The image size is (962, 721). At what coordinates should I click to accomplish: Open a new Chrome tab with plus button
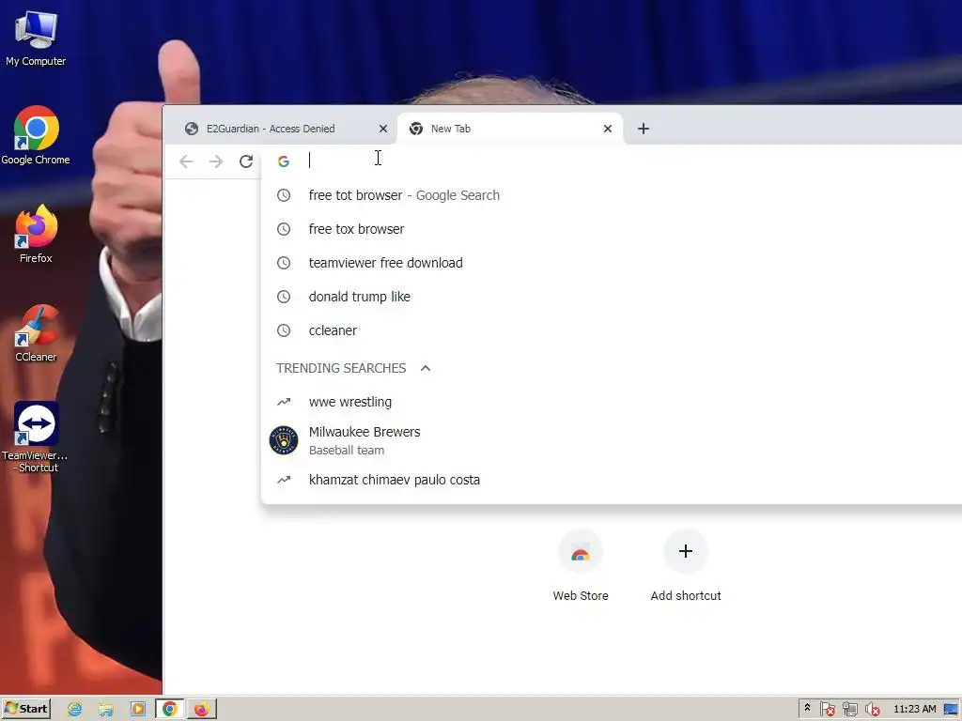click(643, 129)
